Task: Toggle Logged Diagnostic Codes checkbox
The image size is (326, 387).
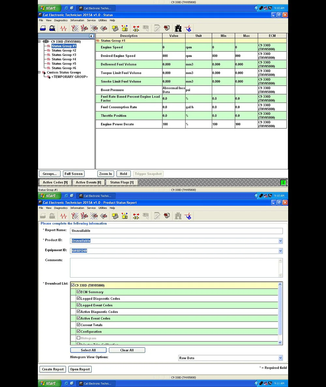Action: (x=79, y=298)
